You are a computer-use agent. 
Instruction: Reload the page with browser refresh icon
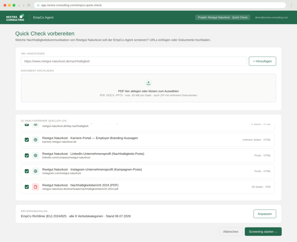pyautogui.click(x=29, y=5)
